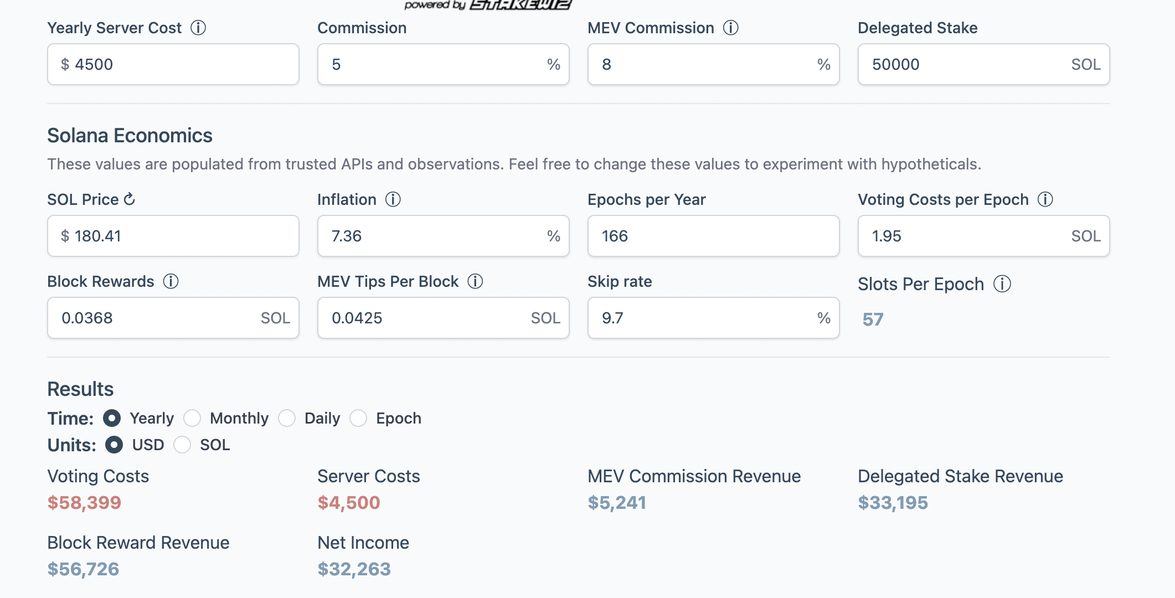The width and height of the screenshot is (1175, 598).
Task: Click the Inflation info icon
Action: pyautogui.click(x=393, y=199)
